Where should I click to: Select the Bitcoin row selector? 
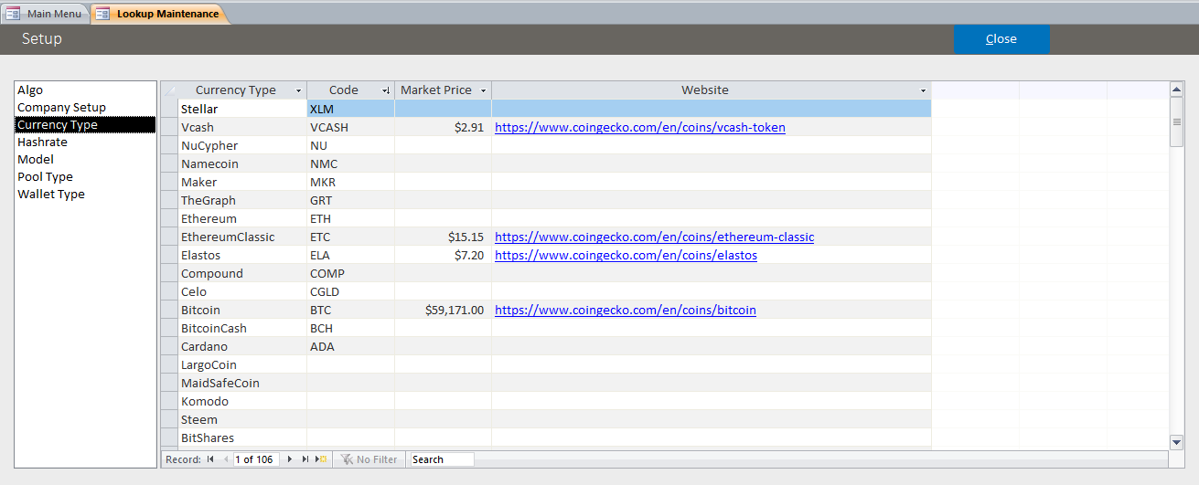[x=169, y=311]
